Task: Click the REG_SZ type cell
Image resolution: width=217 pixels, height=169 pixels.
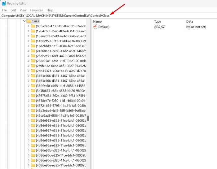Action: [160, 27]
